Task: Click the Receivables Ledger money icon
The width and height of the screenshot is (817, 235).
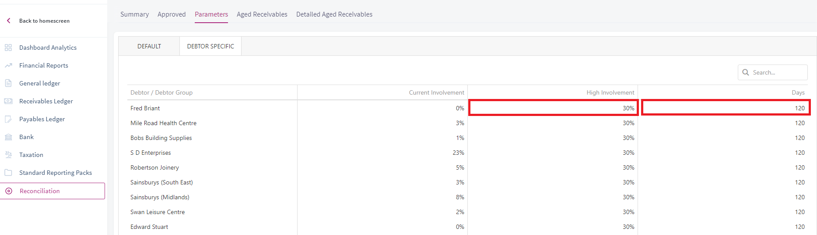Action: pos(8,101)
